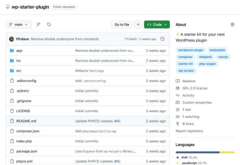
Task: Click the star icon
Action: (178, 109)
